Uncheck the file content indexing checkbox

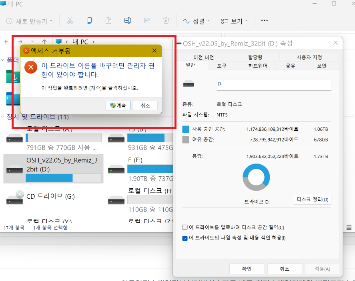185,238
